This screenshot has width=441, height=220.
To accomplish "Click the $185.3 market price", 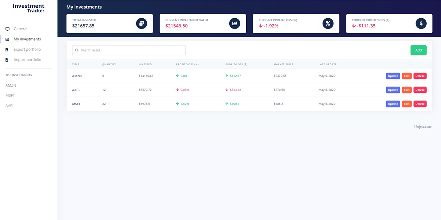I will [279, 104].
